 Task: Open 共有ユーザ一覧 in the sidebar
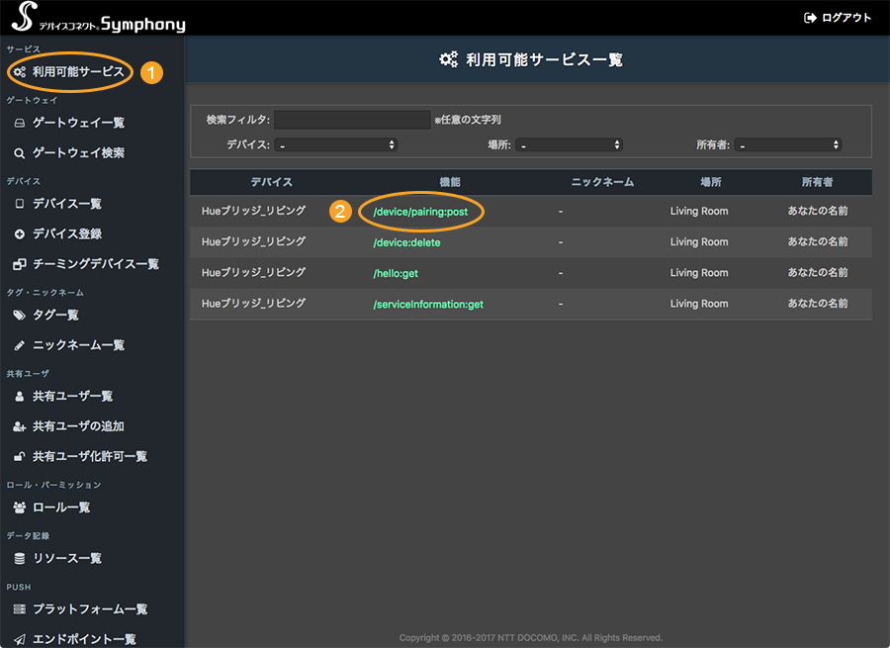pos(72,397)
